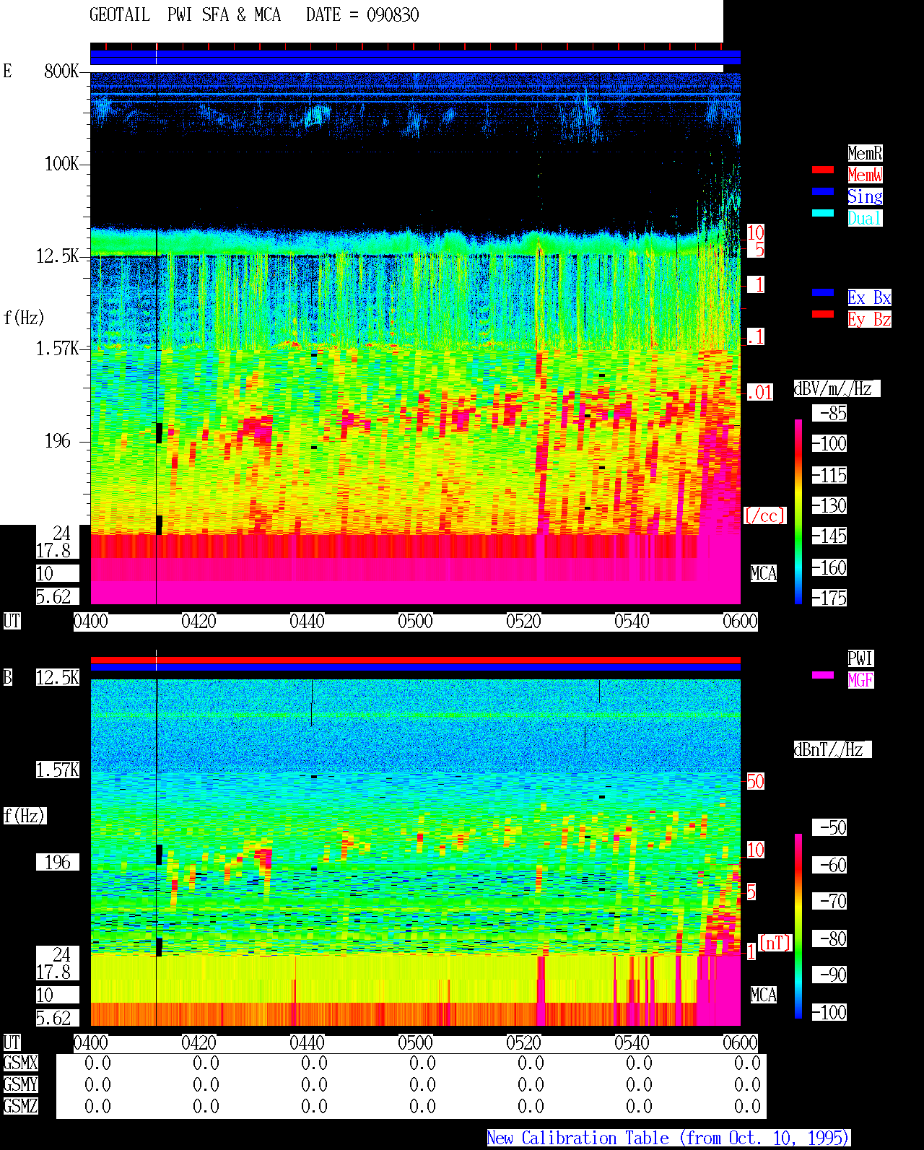924x1150 pixels.
Task: Click the PWI legend label
Action: [860, 658]
